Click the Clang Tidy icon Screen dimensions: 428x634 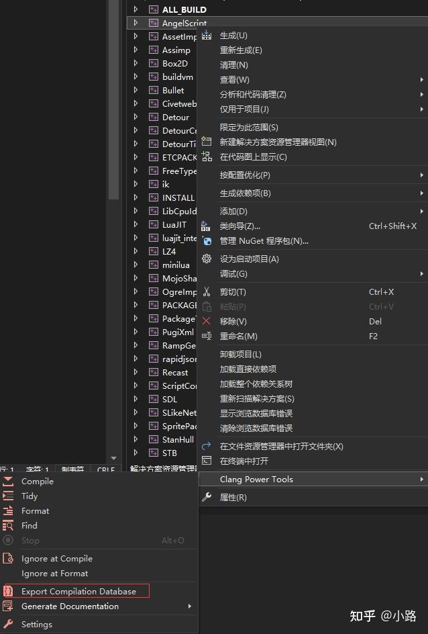tap(8, 496)
